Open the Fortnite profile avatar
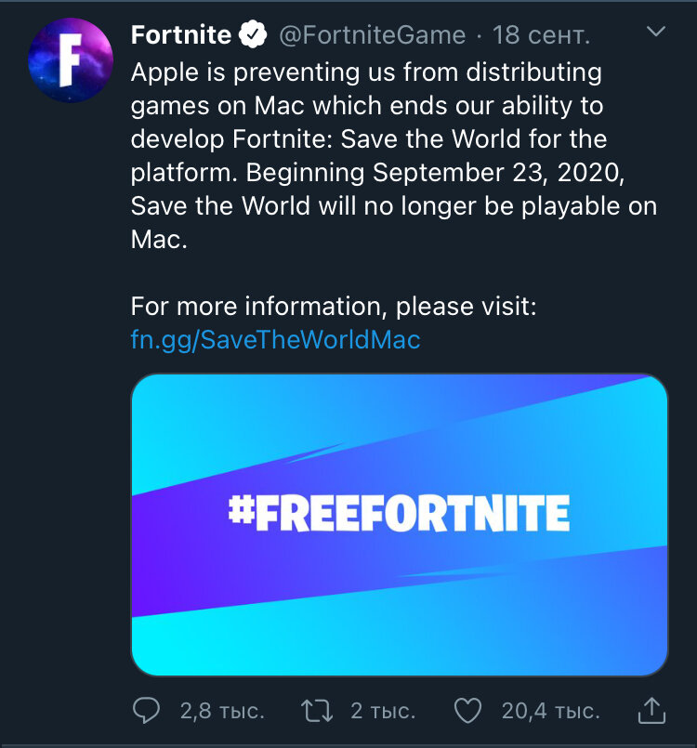This screenshot has height=748, width=697. pyautogui.click(x=71, y=59)
